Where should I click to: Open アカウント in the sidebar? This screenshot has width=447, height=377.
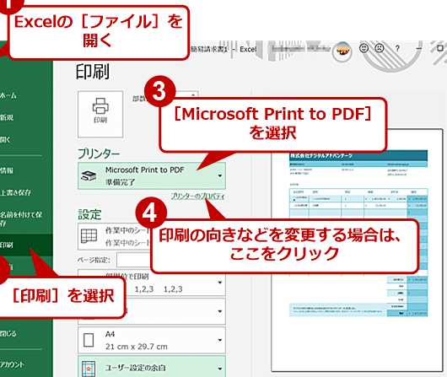[13, 364]
